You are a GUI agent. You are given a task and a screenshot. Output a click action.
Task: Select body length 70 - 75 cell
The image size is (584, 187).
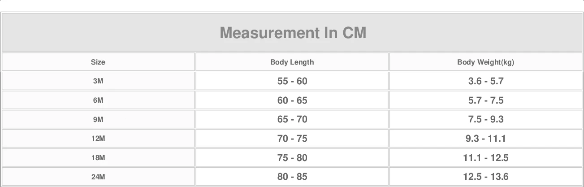point(292,139)
